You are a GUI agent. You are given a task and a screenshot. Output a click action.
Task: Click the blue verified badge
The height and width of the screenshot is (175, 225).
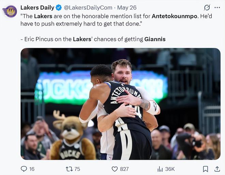[x=58, y=7]
